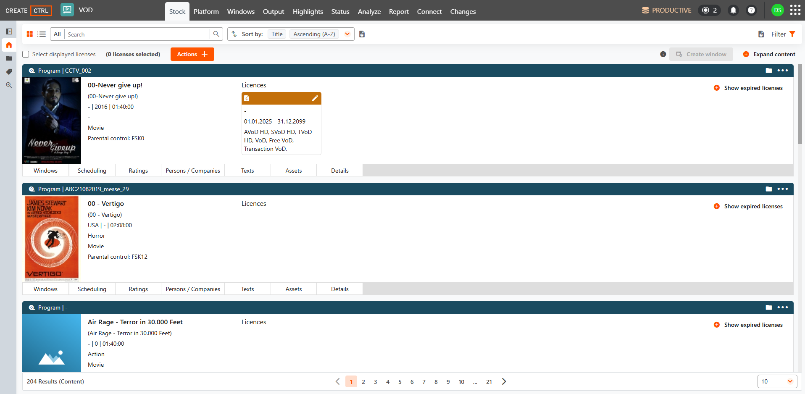
Task: Toggle the left sidebar panel icon
Action: click(9, 32)
